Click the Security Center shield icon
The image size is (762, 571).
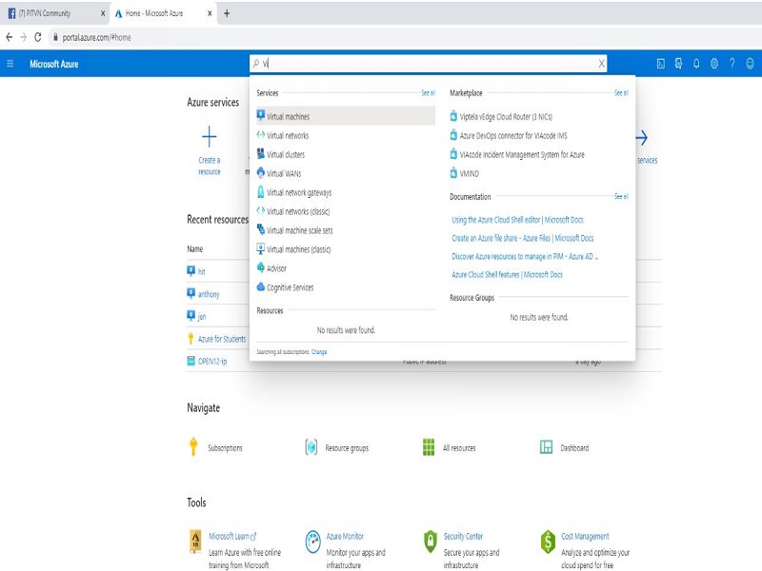[x=431, y=541]
